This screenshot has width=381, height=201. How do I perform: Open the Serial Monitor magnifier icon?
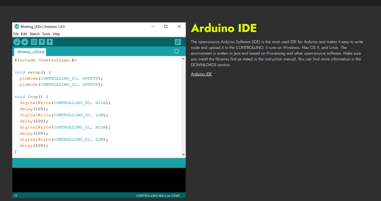tap(178, 42)
